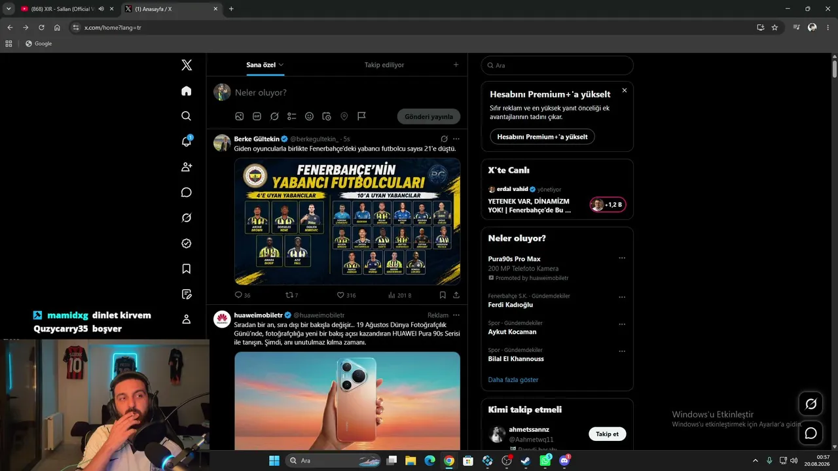Click the Gönderi yayınla button
The height and width of the screenshot is (471, 838).
[429, 116]
